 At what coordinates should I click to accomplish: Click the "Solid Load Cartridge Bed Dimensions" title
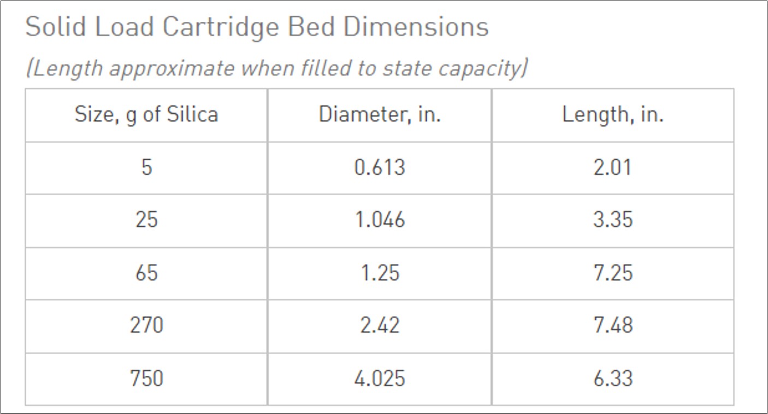(x=257, y=27)
